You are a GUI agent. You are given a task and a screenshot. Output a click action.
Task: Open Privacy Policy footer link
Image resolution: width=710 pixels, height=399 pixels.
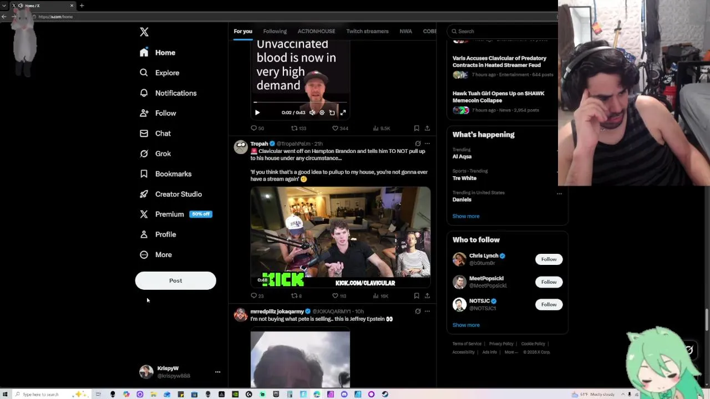click(501, 344)
